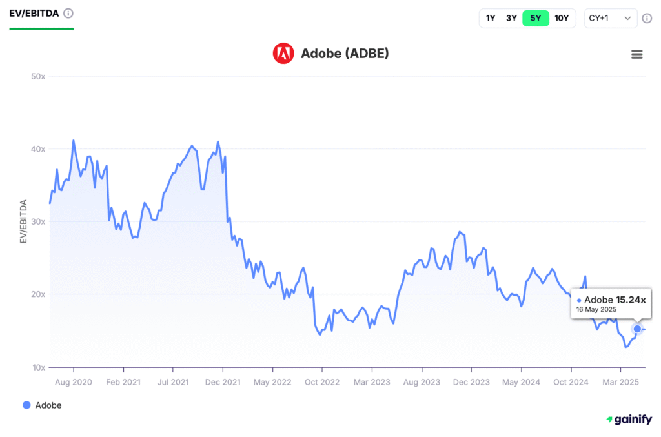
Task: Click the May 2024 axis label
Action: click(x=521, y=382)
